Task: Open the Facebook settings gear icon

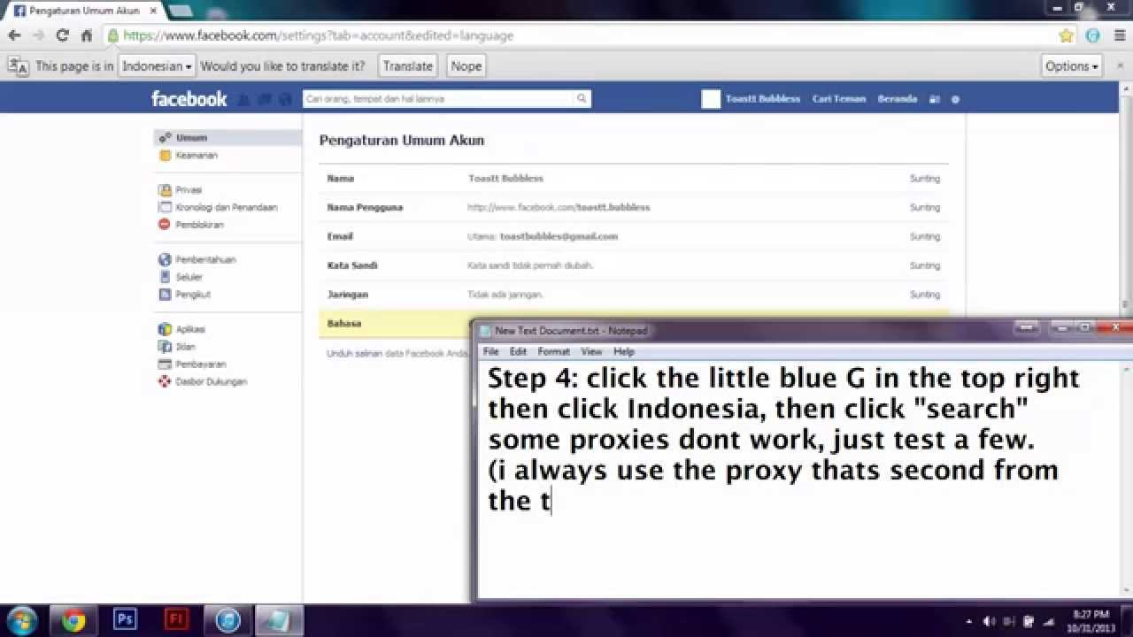Action: coord(955,99)
